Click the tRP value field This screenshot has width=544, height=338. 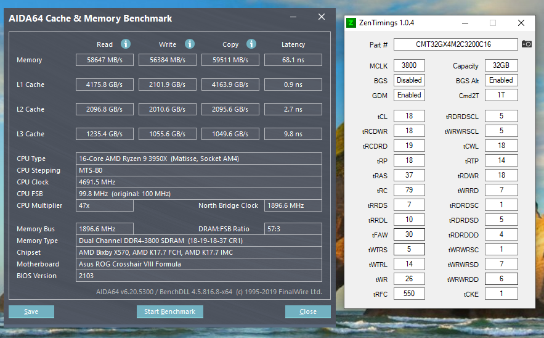(409, 160)
